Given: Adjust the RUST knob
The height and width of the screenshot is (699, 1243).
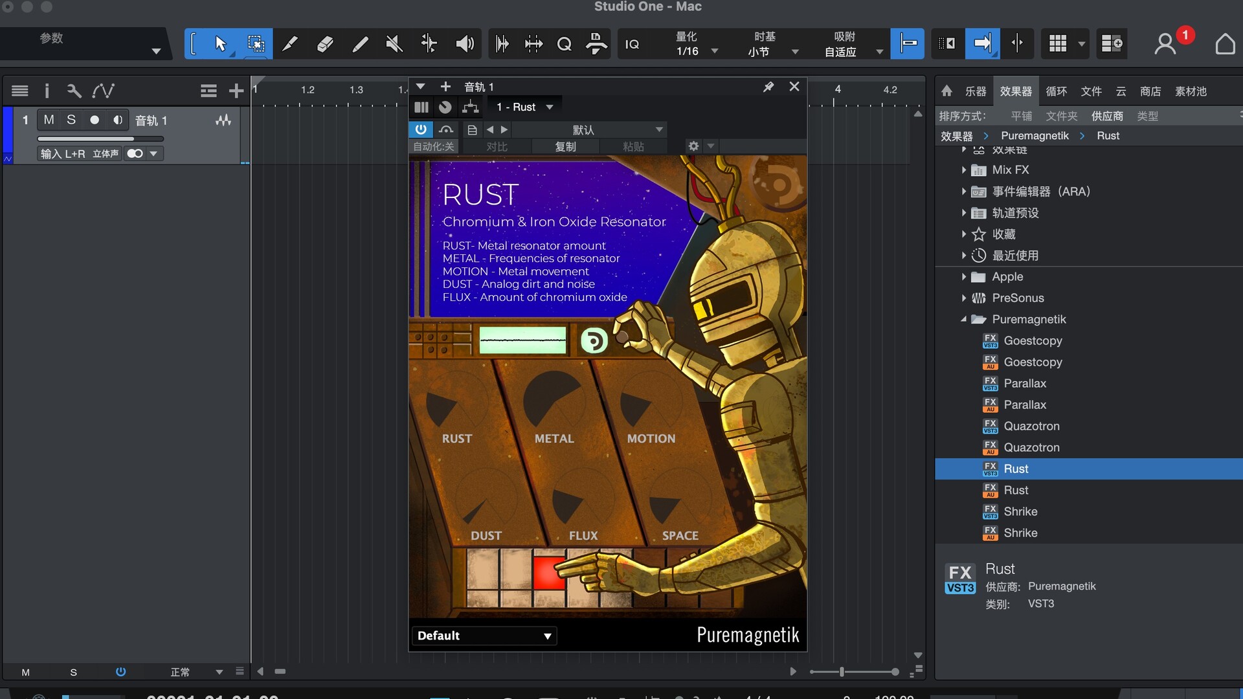Looking at the screenshot, I should (x=456, y=401).
